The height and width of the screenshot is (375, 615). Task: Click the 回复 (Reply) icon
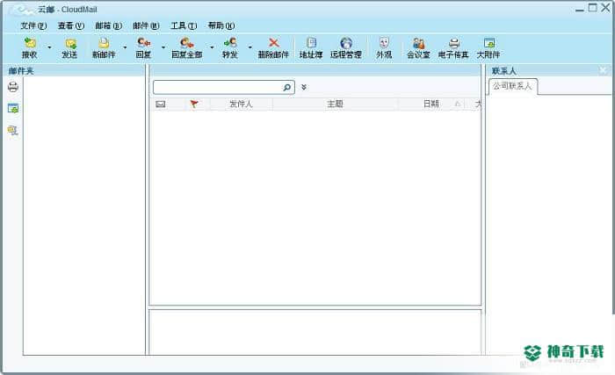click(x=143, y=42)
